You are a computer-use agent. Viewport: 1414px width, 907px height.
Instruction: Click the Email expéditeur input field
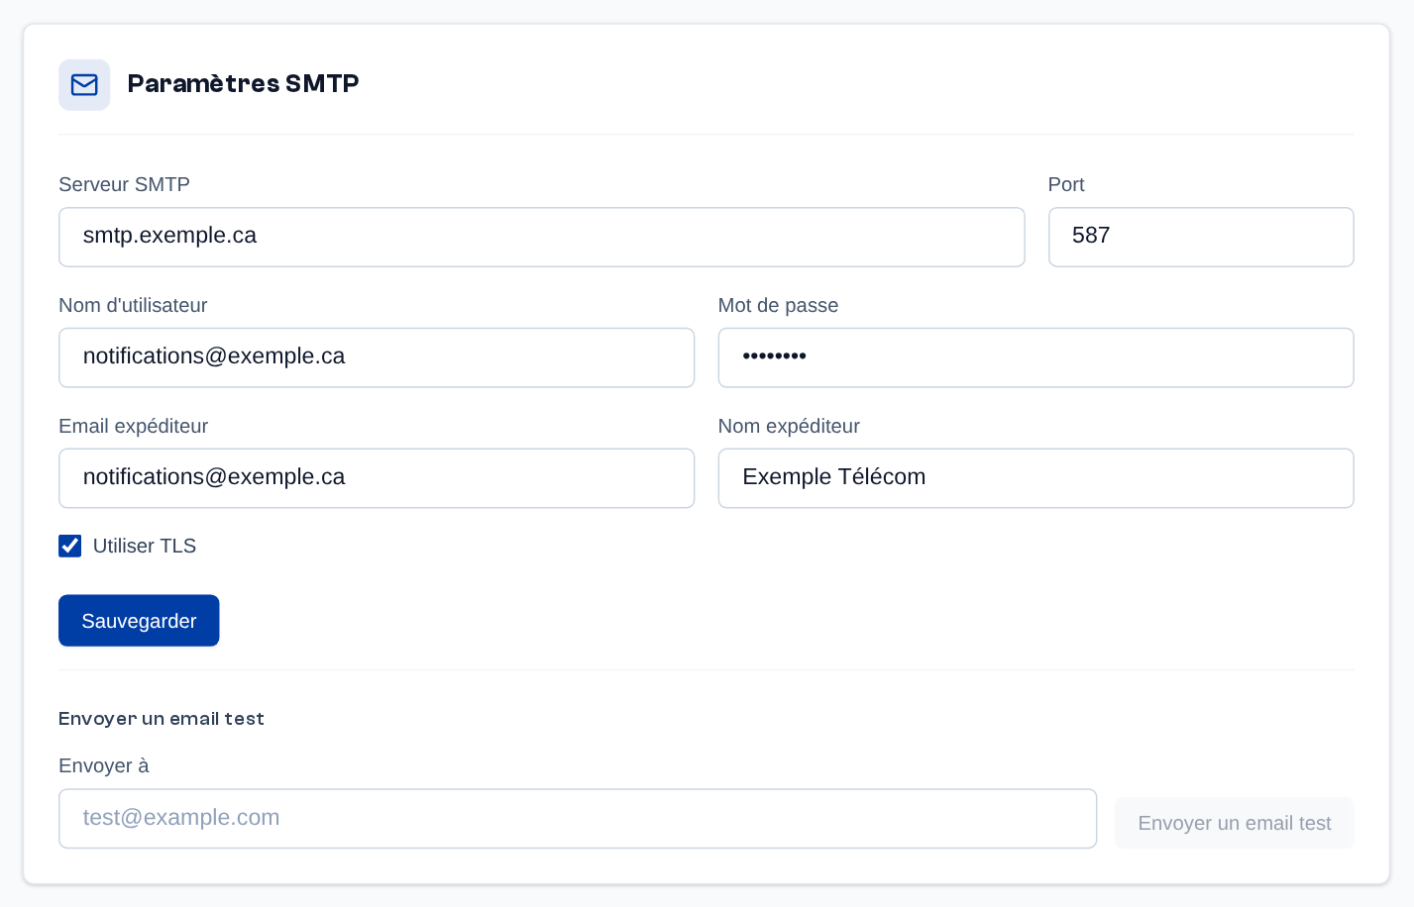point(377,478)
